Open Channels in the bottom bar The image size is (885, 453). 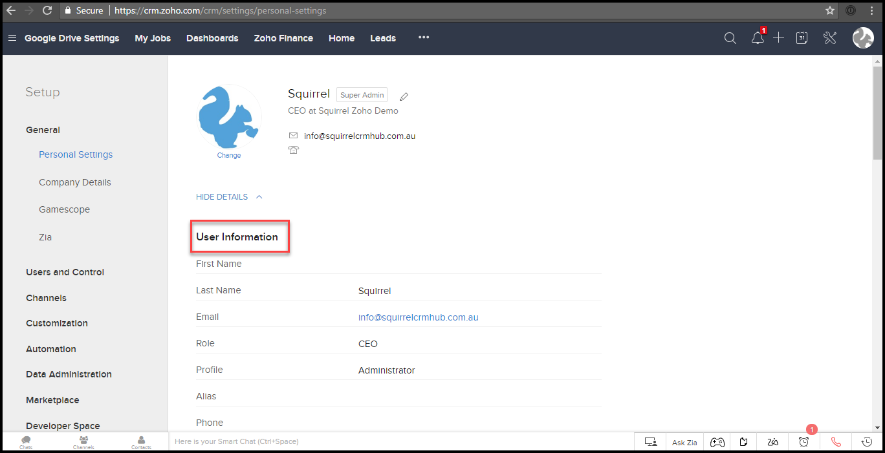coord(83,442)
